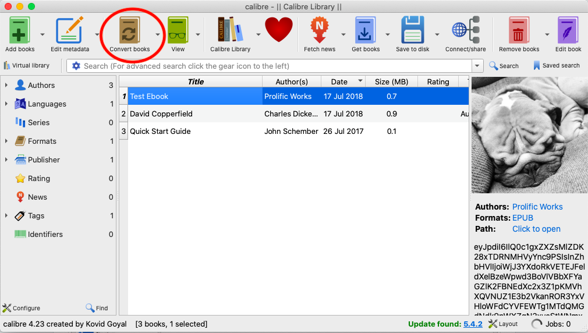Image resolution: width=588 pixels, height=333 pixels.
Task: Expand the Tags category
Action: 6,215
